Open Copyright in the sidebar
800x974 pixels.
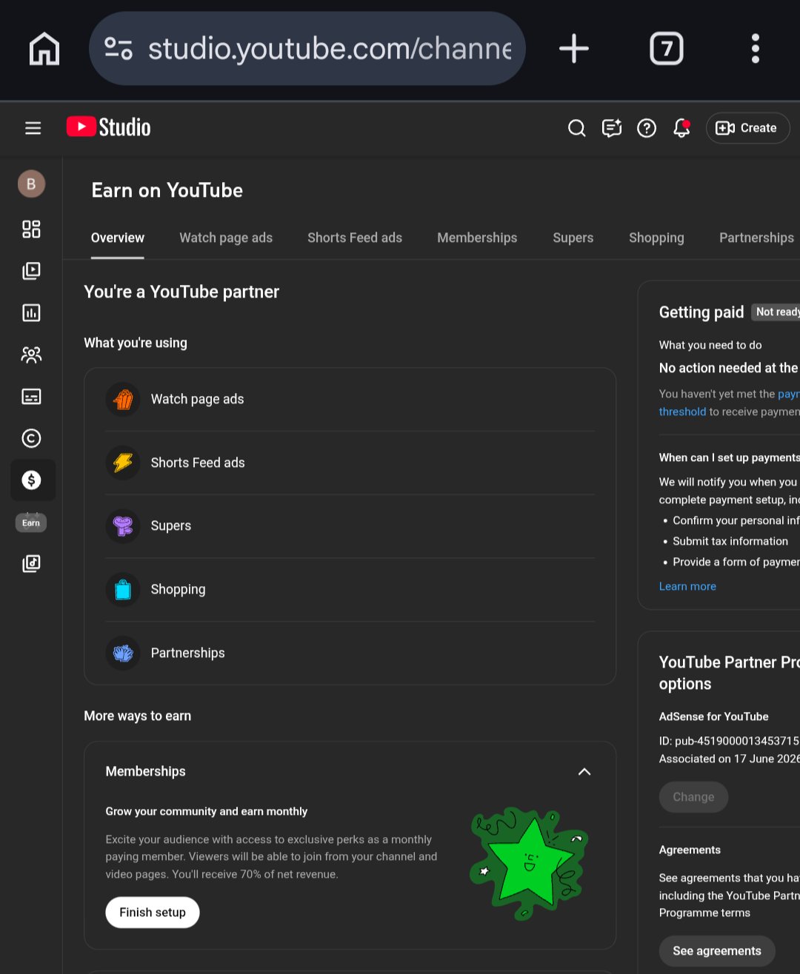31,438
